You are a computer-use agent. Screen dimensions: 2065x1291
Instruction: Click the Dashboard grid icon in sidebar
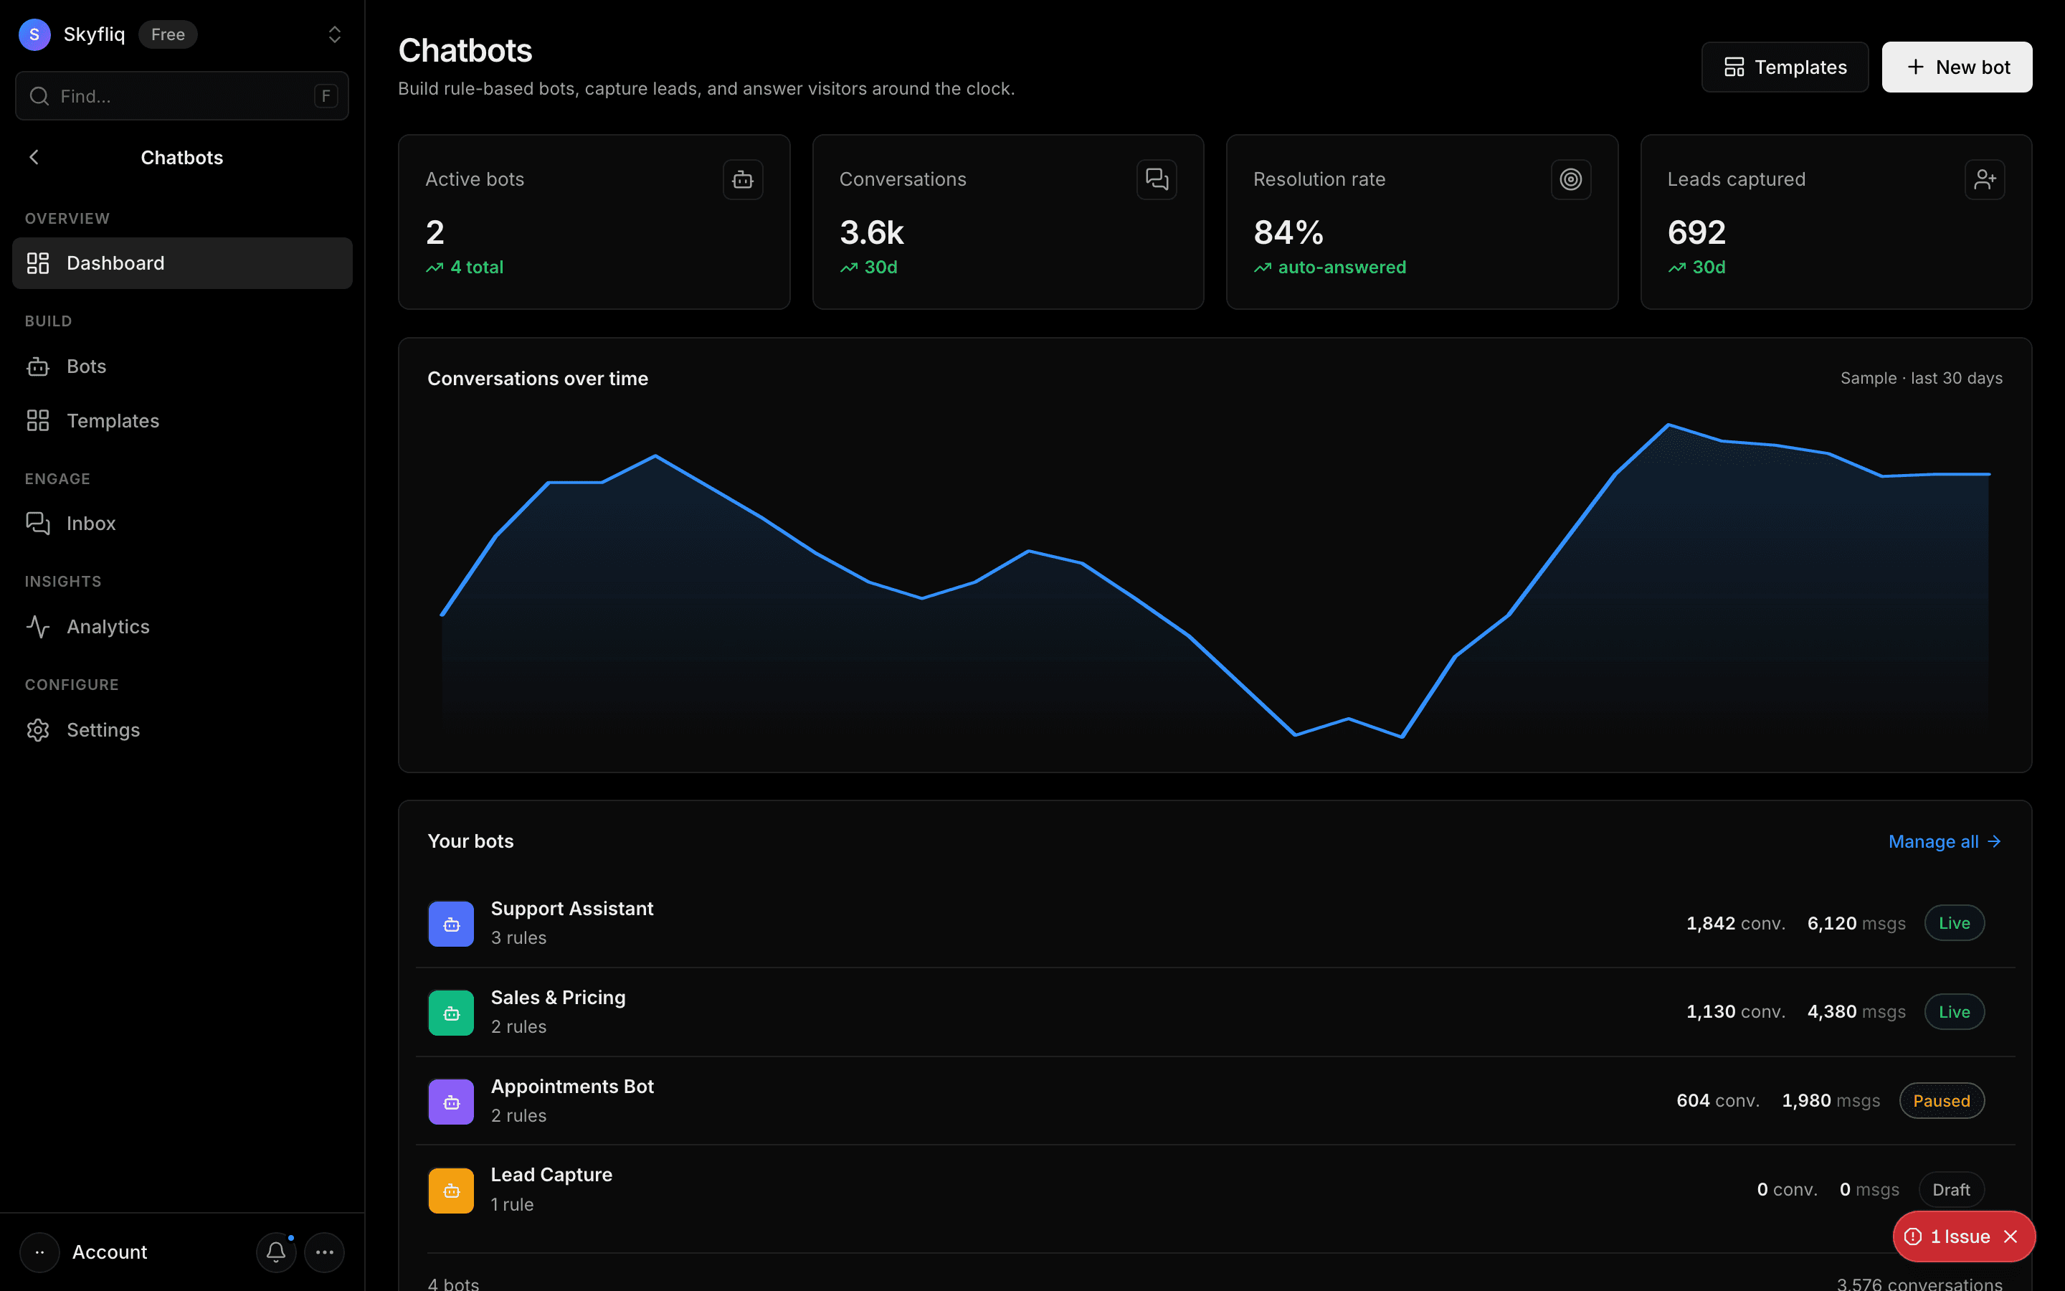click(37, 263)
